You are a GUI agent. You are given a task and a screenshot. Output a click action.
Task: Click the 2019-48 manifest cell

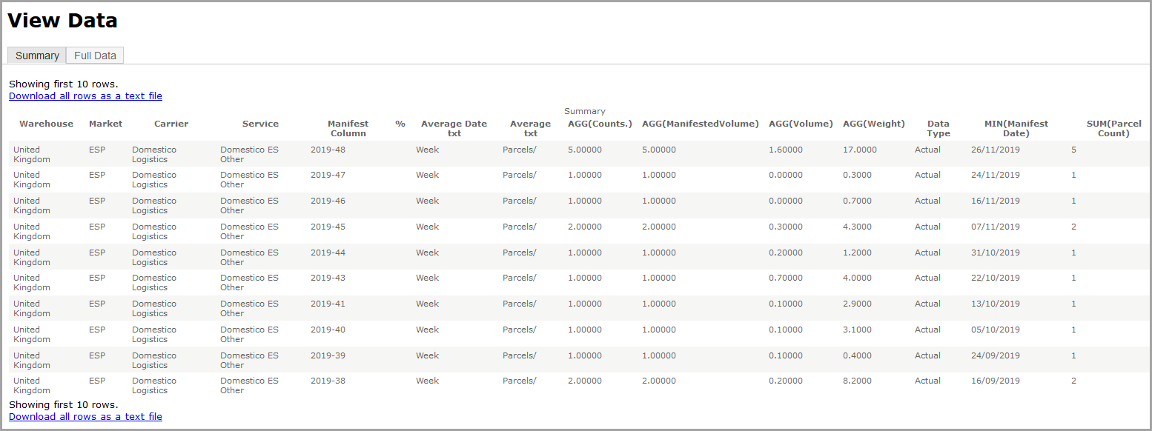coord(328,150)
